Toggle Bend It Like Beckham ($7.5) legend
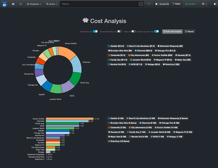 (x=140, y=46)
